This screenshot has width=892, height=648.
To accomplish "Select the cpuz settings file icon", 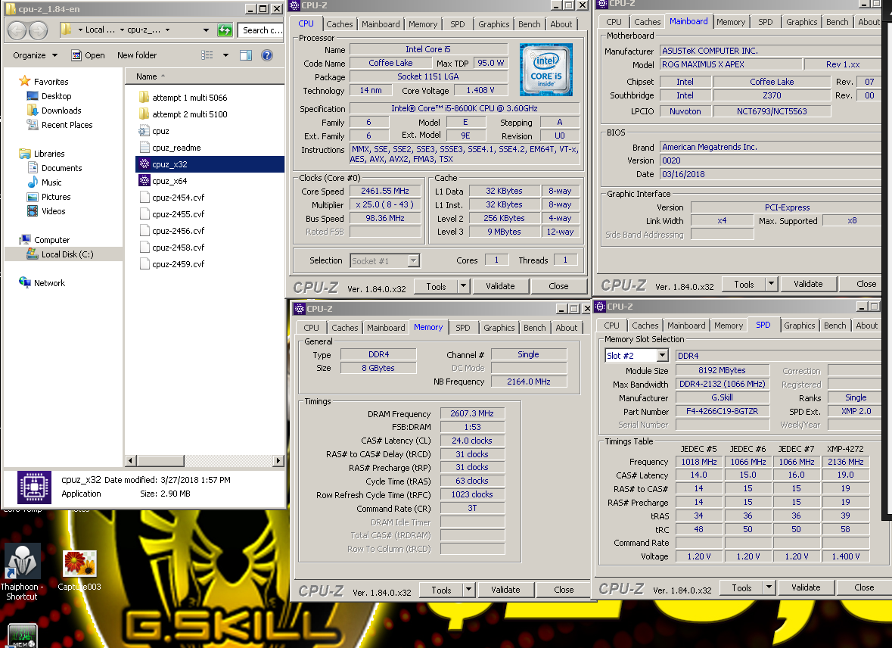I will 145,131.
